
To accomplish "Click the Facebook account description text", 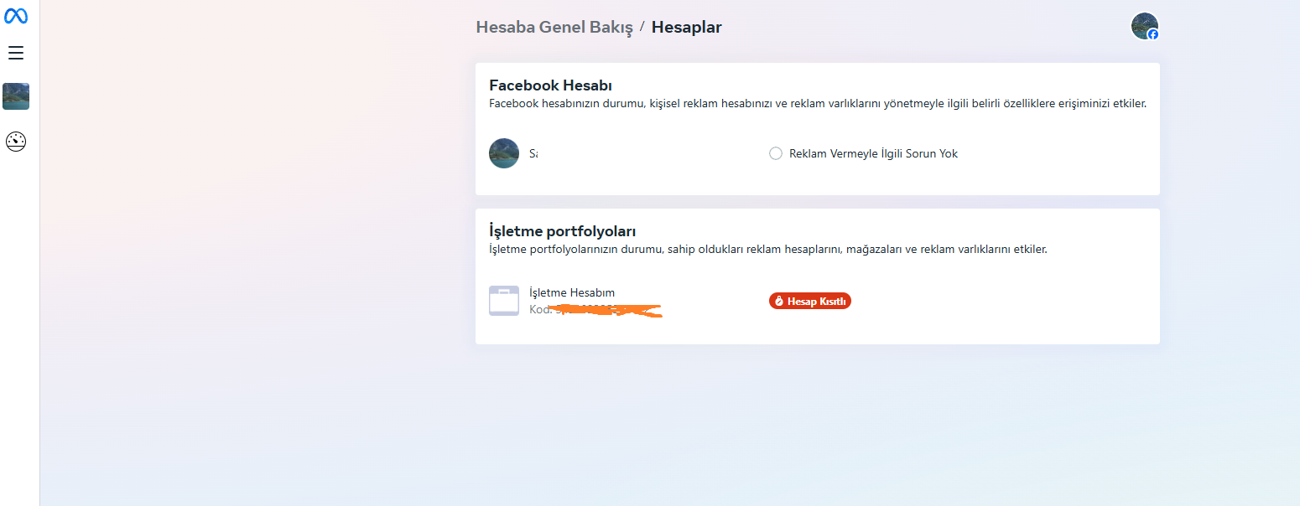I will (818, 104).
